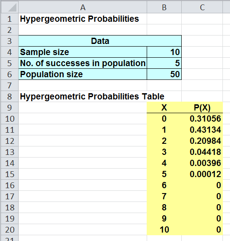Select X value 6 in row 16
The image size is (230, 241).
(164, 185)
